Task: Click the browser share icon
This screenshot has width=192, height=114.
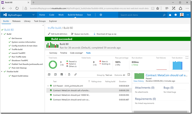Action: point(180,8)
